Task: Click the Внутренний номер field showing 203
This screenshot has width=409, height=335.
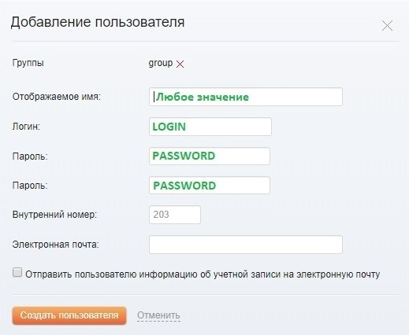Action: [x=175, y=215]
